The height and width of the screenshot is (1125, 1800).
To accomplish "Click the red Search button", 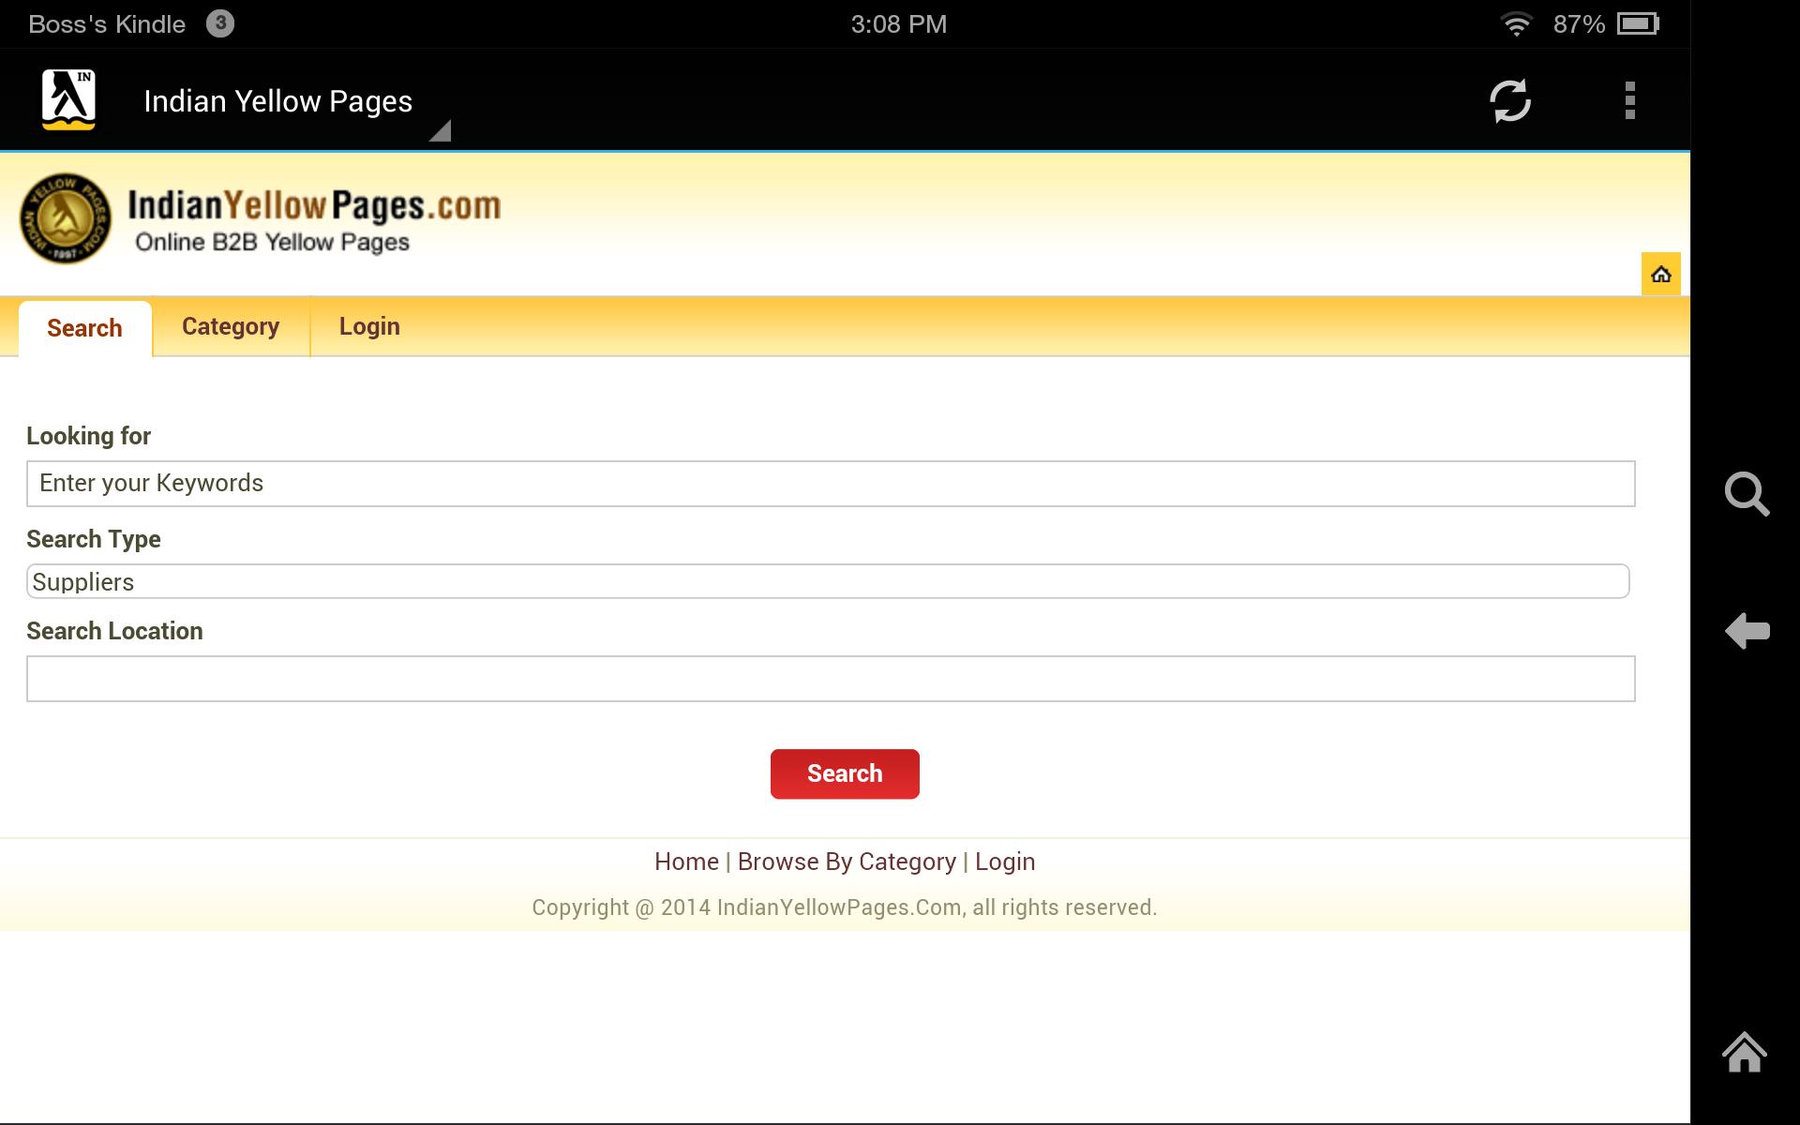I will pos(844,773).
